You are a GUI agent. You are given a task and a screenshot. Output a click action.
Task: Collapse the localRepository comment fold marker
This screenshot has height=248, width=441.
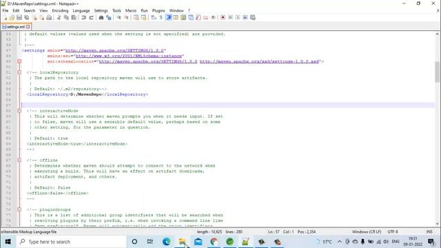click(19, 72)
